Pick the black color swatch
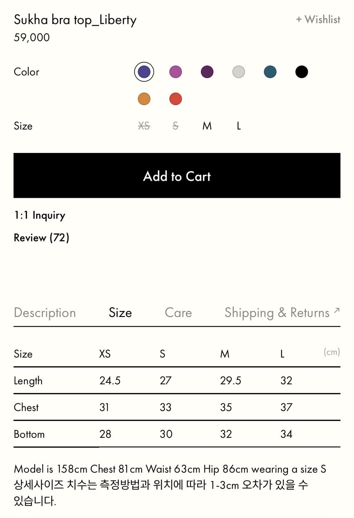Viewport: 354px width, 518px height. click(302, 72)
